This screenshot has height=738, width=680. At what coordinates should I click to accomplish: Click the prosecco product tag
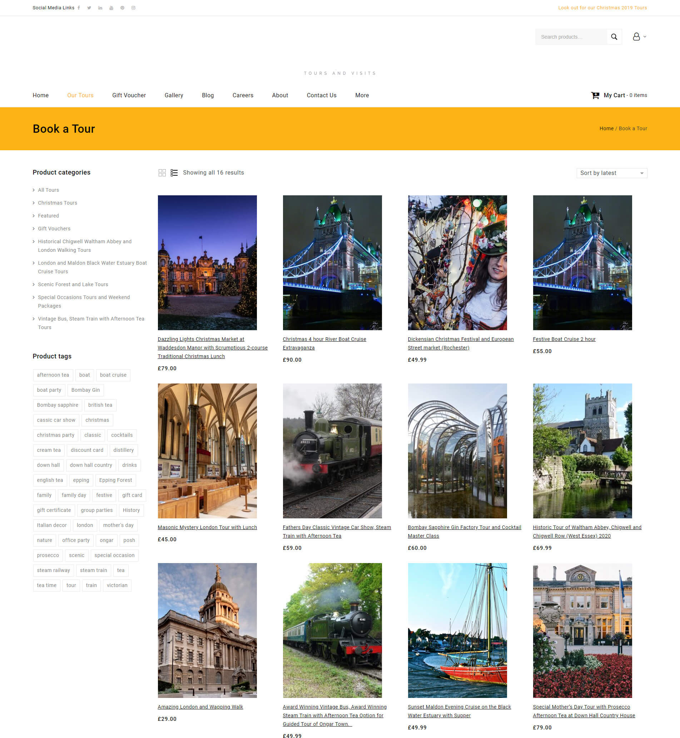(48, 556)
